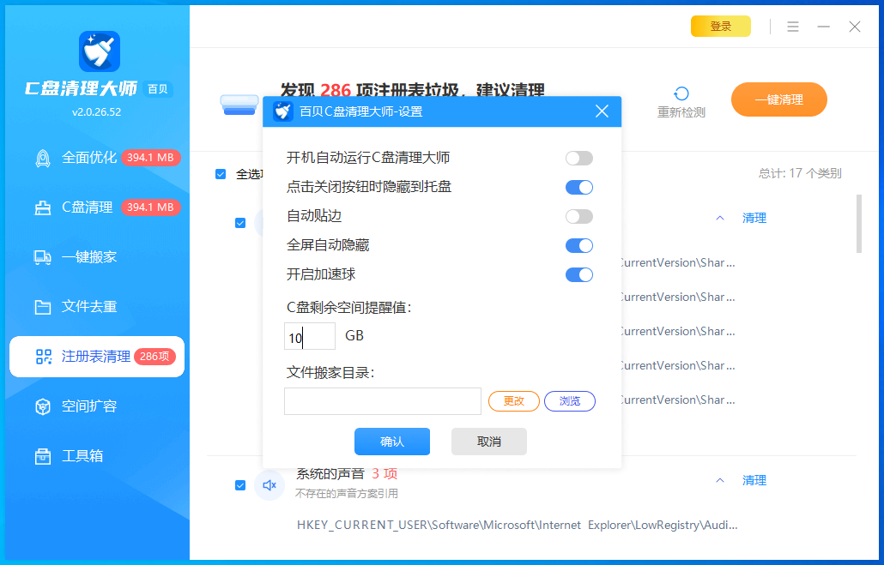Viewport: 884px width, 565px height.
Task: Open the hamburger main menu icon
Action: (793, 27)
